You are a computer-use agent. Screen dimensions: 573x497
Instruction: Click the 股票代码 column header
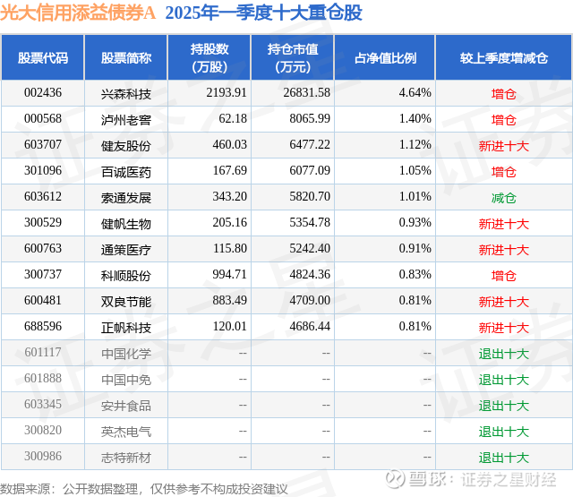point(43,57)
